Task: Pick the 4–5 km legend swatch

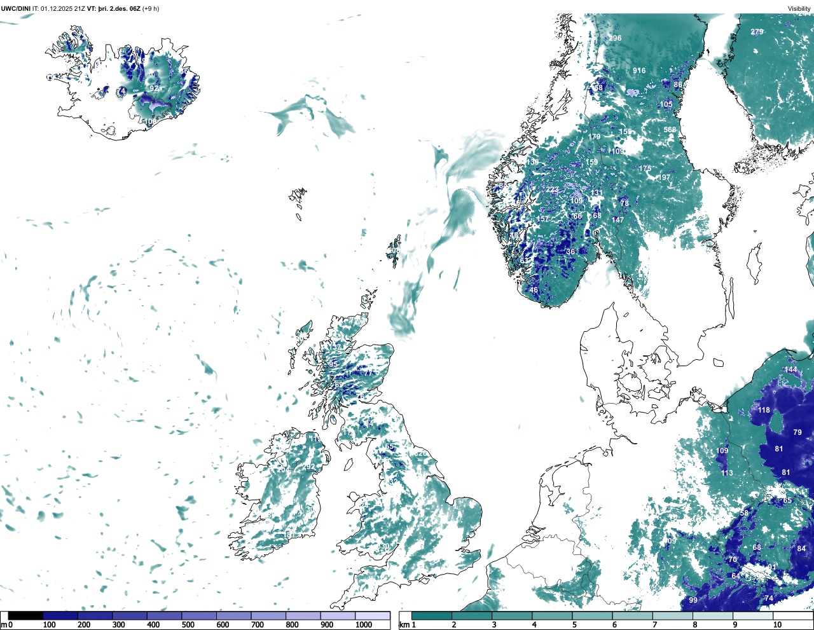Action: [551, 616]
